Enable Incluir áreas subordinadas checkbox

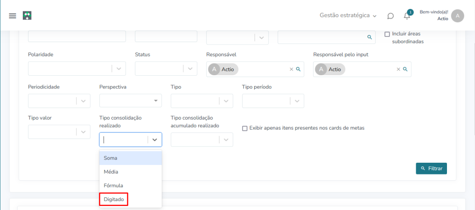387,34
